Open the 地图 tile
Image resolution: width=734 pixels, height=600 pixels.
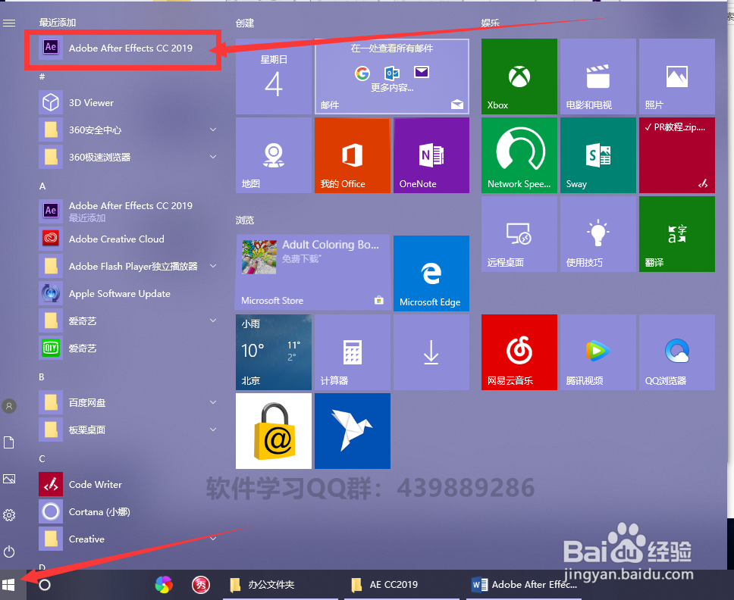tap(274, 155)
